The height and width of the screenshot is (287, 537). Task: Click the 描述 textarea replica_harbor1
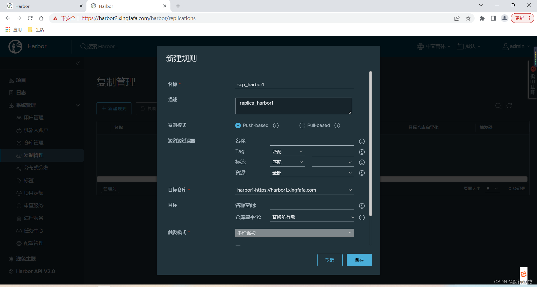click(x=294, y=106)
